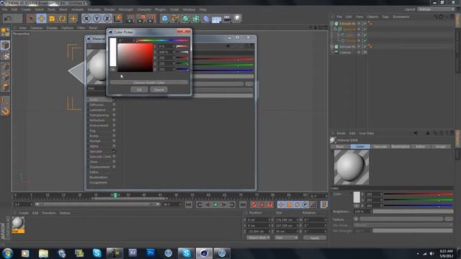Add a Cube primitive object
The width and height of the screenshot is (461, 259).
(x=165, y=19)
